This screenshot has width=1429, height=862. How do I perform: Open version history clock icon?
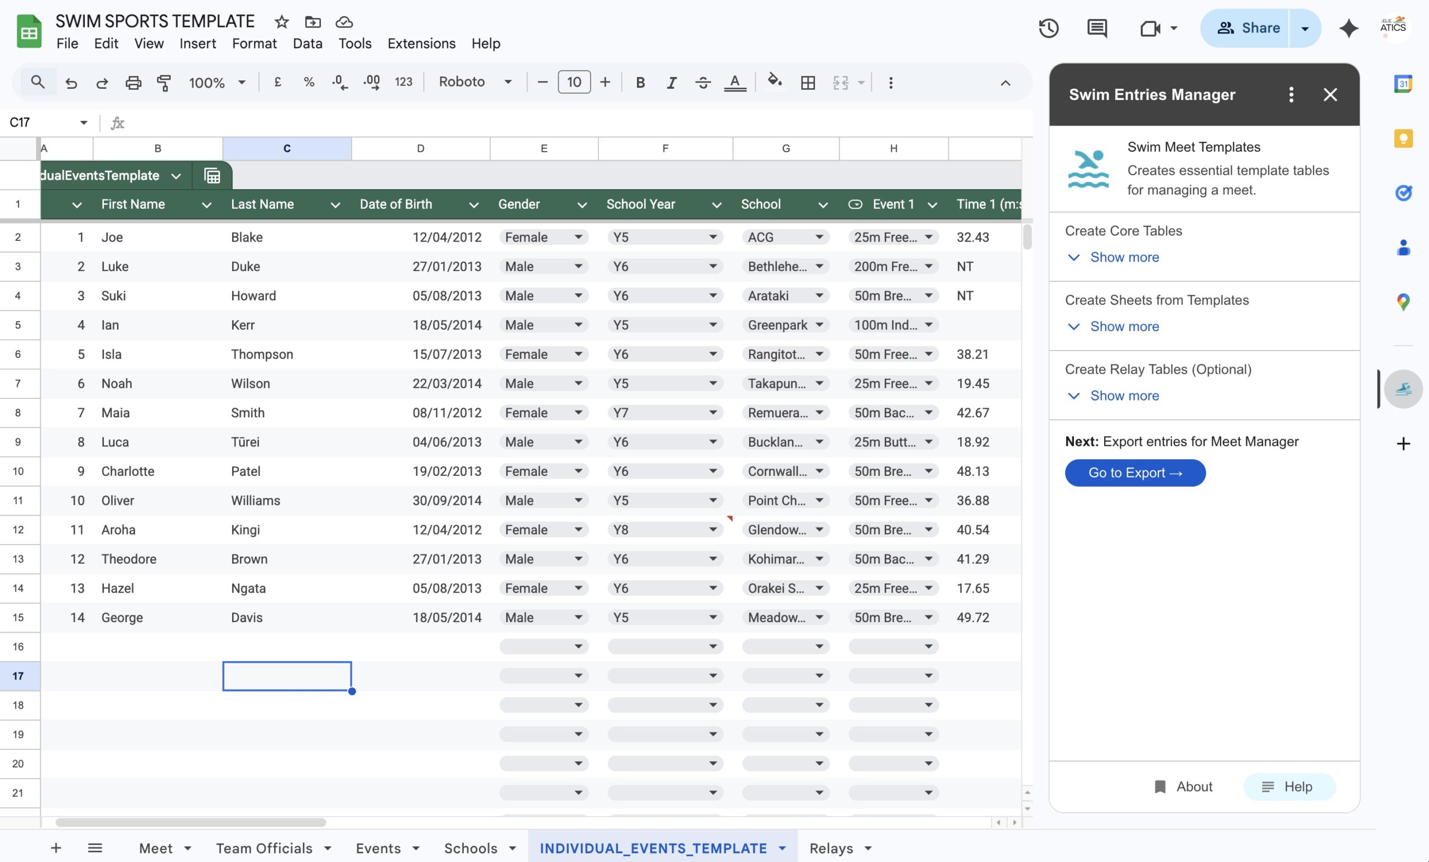click(1048, 28)
